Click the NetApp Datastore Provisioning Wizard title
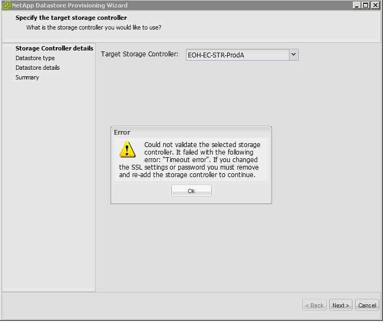Viewport: 383px width, 322px height. [70, 5]
